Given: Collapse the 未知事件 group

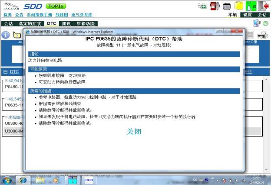Looking at the screenshot, I should pyautogui.click(x=6, y=117).
